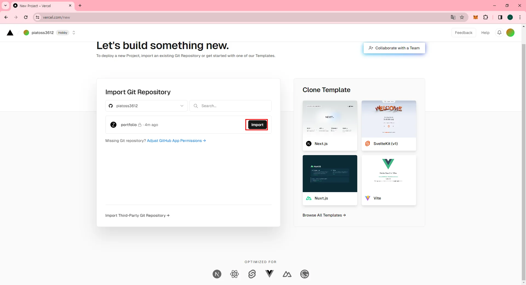
Task: Reload the Vercel page
Action: point(26,17)
